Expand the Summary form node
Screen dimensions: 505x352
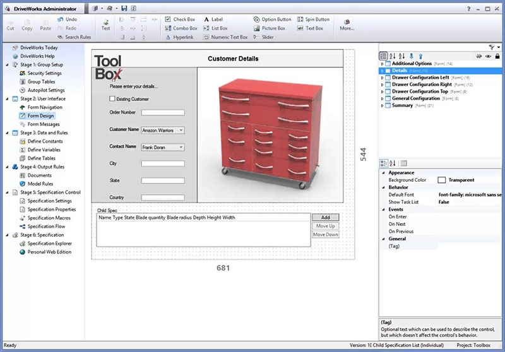382,105
